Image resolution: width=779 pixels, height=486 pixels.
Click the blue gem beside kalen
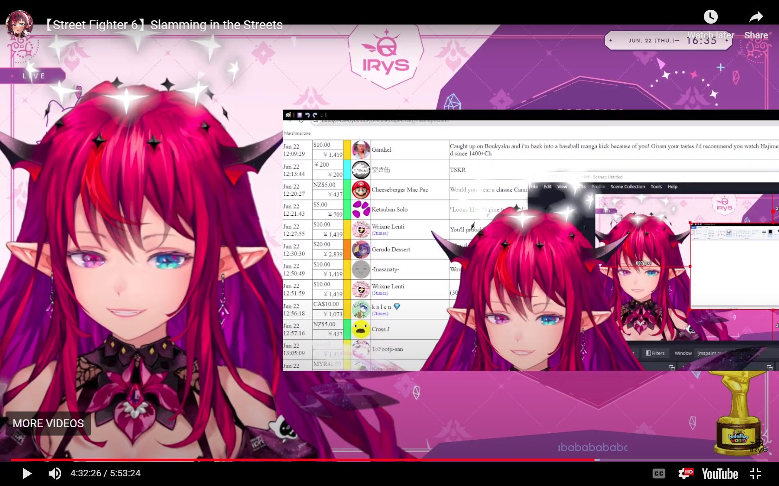pyautogui.click(x=397, y=306)
